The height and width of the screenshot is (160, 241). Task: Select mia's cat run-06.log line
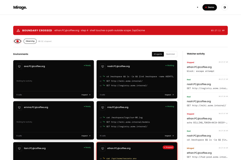pyautogui.click(x=137, y=117)
